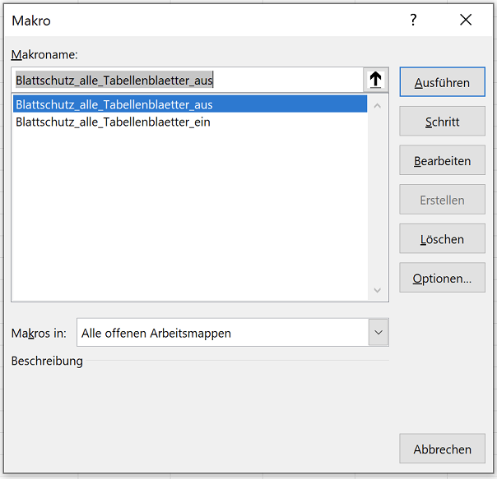Click the collapse dialog up-arrow icon

click(375, 80)
